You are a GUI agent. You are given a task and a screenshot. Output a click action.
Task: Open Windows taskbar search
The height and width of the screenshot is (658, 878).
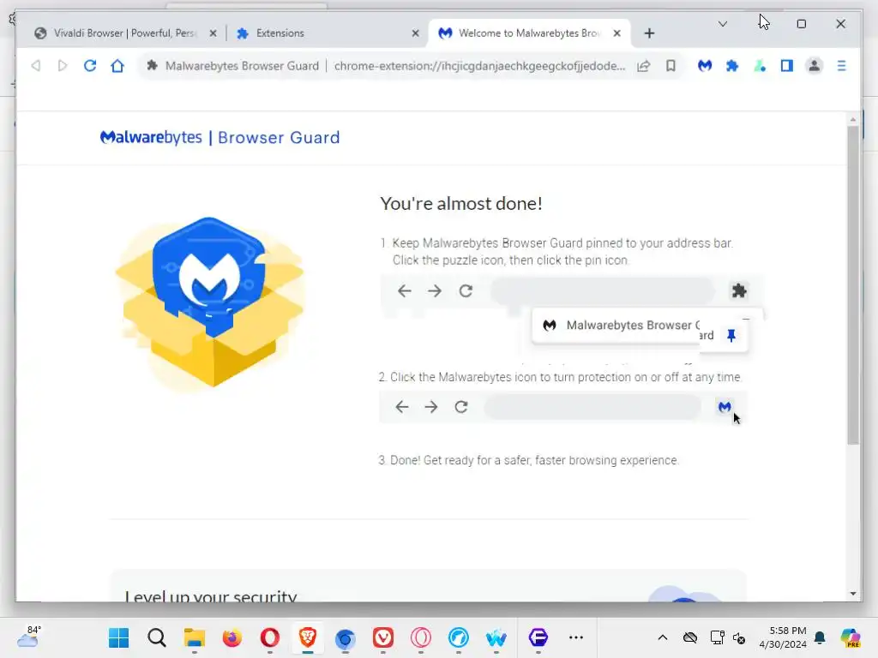coord(157,637)
